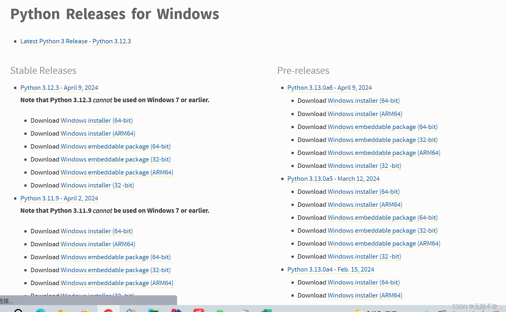This screenshot has width=506, height=312.
Task: Download Python 3.13.0a5 embeddable package (ARM64)
Action: [x=384, y=244]
